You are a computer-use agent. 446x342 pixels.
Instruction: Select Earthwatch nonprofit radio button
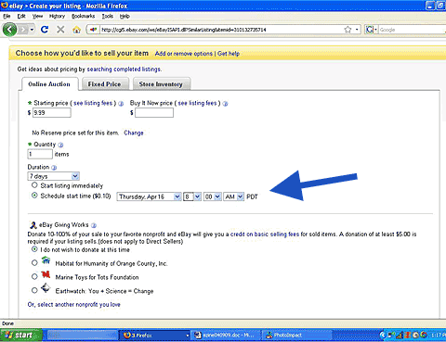pos(34,290)
